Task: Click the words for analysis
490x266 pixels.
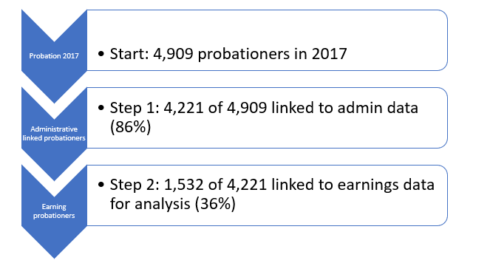Action: click(150, 204)
